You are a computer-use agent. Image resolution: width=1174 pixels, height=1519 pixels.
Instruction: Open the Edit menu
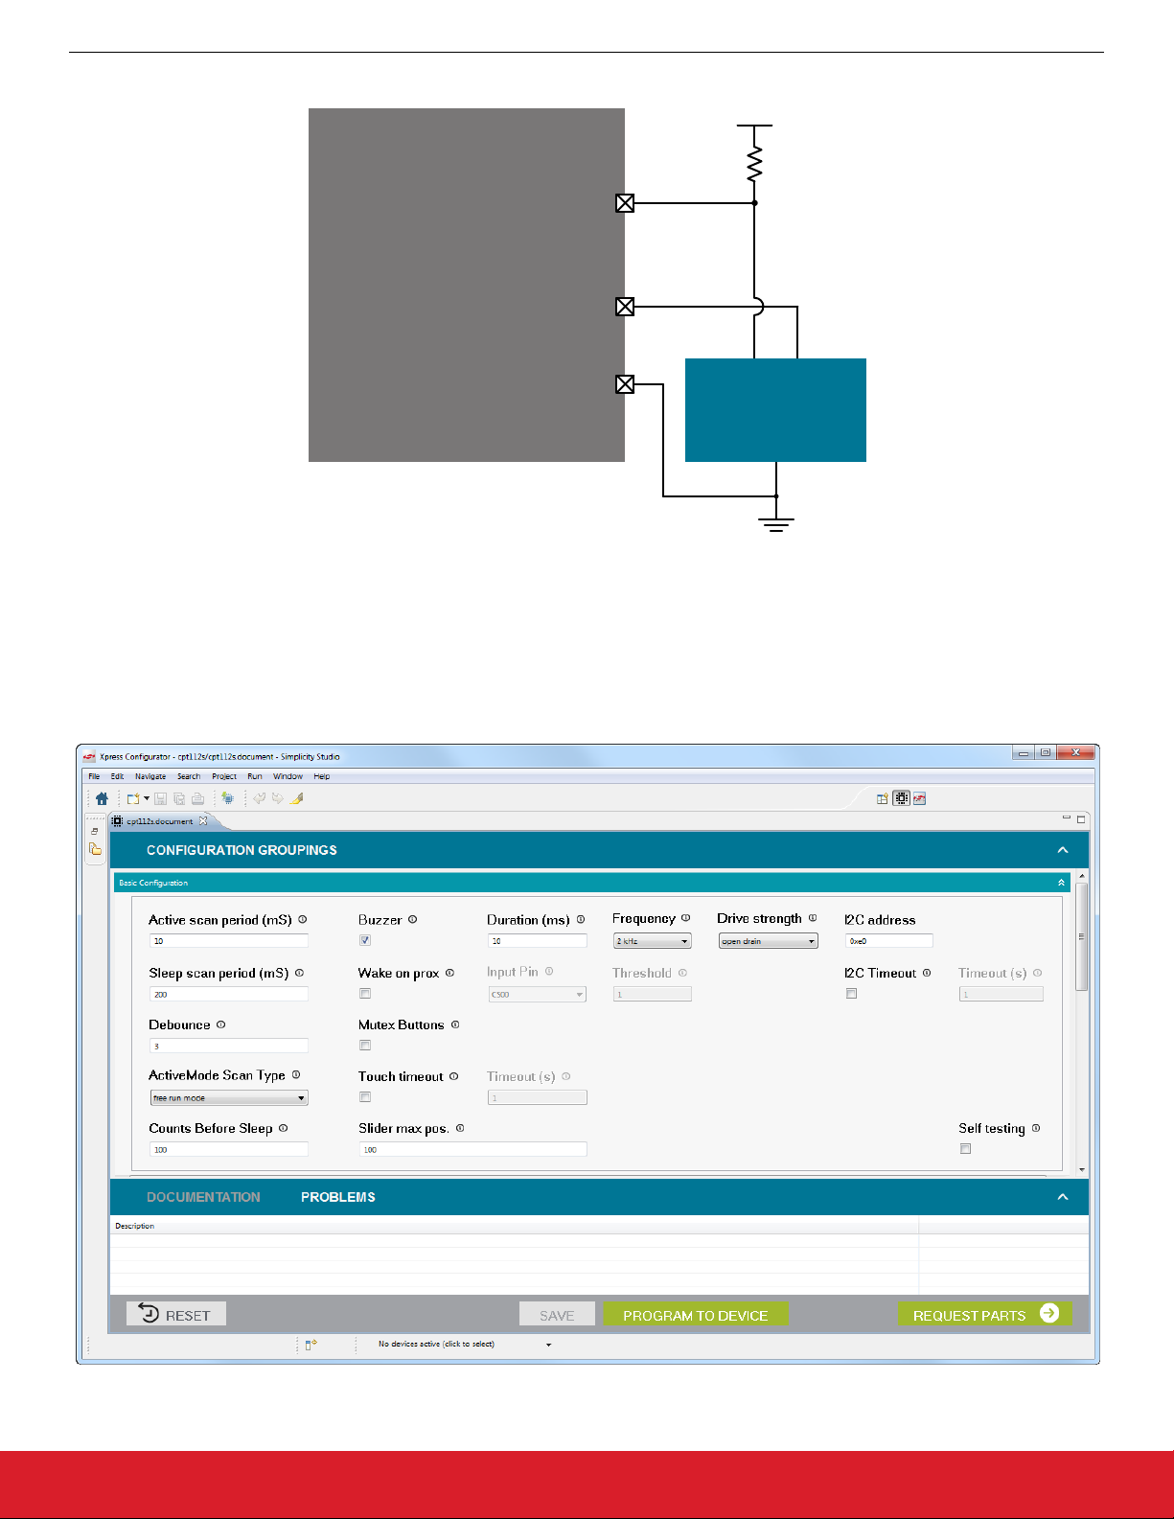point(117,776)
